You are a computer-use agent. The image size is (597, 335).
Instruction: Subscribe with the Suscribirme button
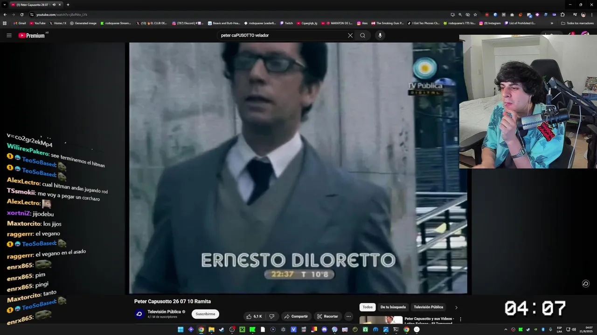[x=205, y=314]
